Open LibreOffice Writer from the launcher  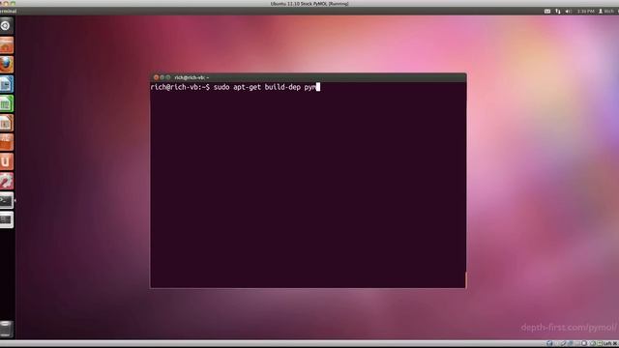click(7, 84)
